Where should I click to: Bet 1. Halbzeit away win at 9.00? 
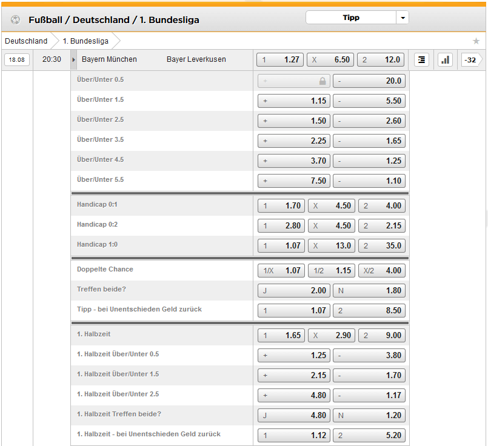382,336
